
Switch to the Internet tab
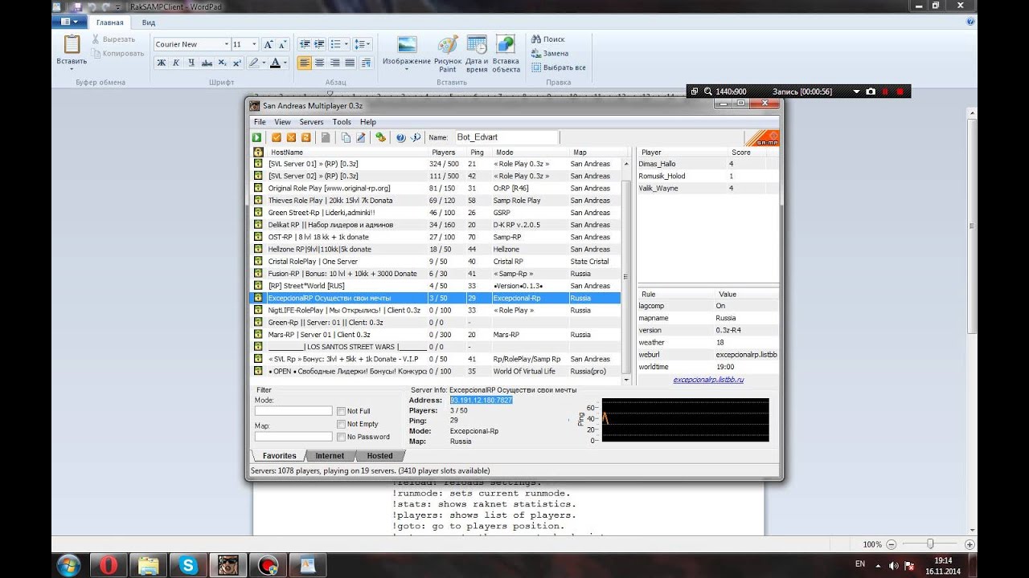330,456
